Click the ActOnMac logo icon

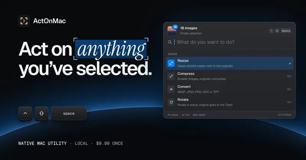[x=24, y=21]
